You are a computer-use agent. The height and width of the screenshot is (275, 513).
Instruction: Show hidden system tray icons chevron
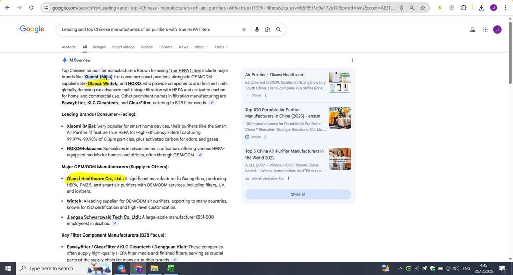(400, 268)
